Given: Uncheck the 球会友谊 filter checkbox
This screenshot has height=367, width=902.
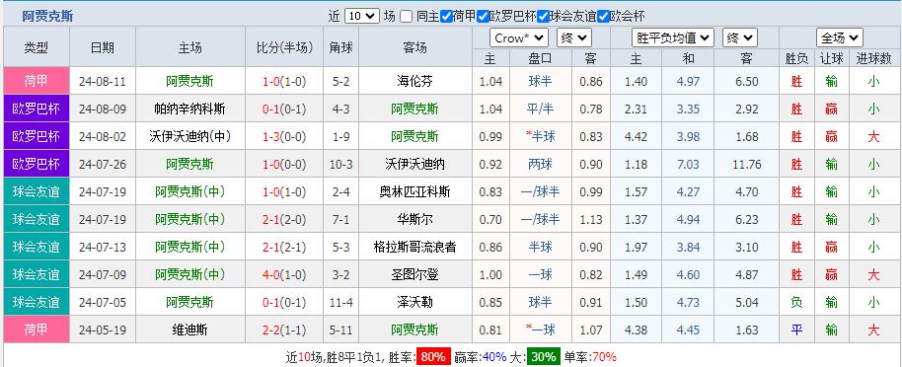Looking at the screenshot, I should 543,17.
